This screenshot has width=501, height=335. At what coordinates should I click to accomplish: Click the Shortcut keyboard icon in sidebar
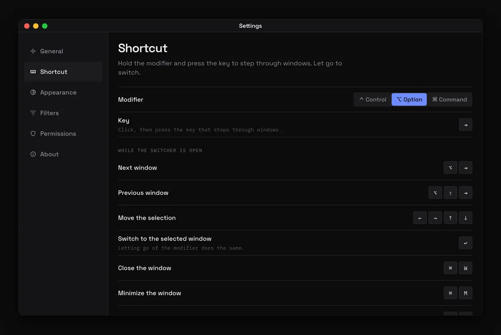tap(33, 72)
